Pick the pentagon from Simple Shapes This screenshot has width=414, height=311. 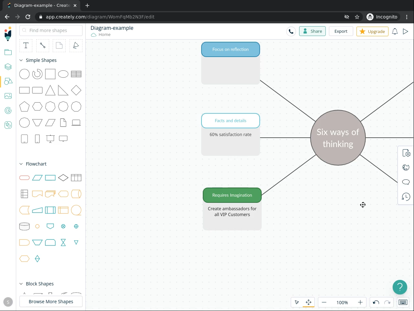(24, 107)
